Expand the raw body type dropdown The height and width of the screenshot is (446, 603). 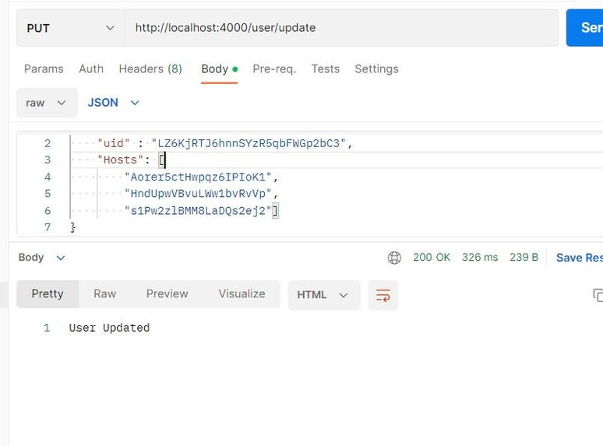pos(47,103)
